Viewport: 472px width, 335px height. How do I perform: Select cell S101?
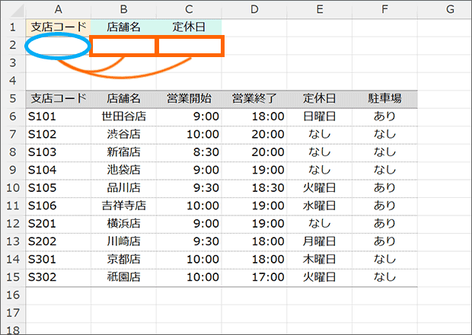(59, 116)
